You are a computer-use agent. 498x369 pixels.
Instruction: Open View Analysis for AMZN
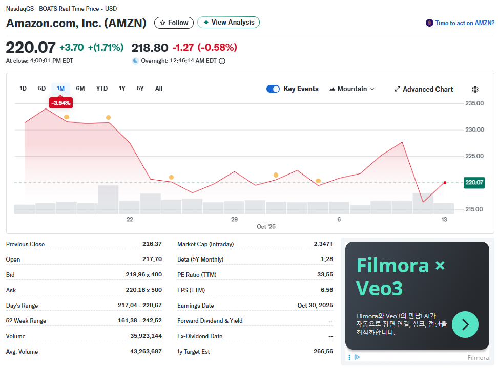tap(229, 22)
